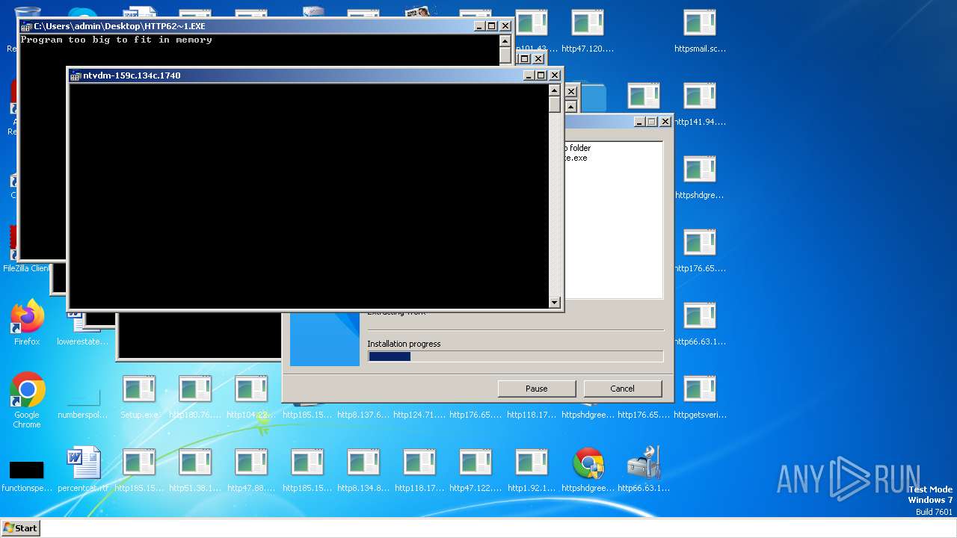Click the HTTP62~1.EXE console scroll-up arrow
957x538 pixels.
[x=505, y=40]
